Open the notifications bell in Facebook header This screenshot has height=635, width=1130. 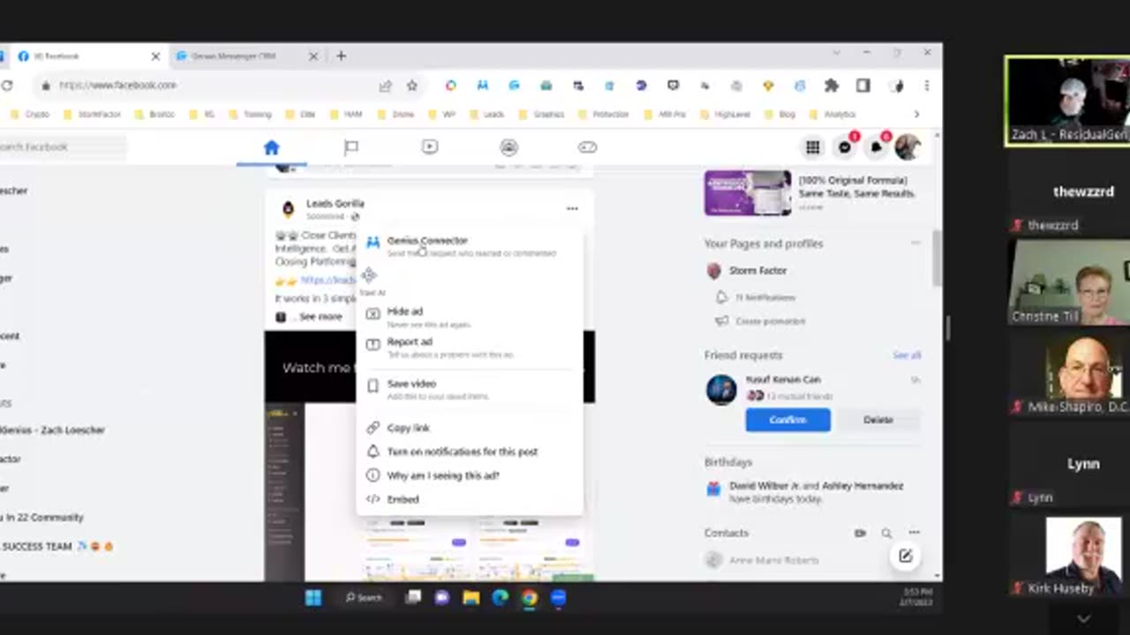pos(876,147)
